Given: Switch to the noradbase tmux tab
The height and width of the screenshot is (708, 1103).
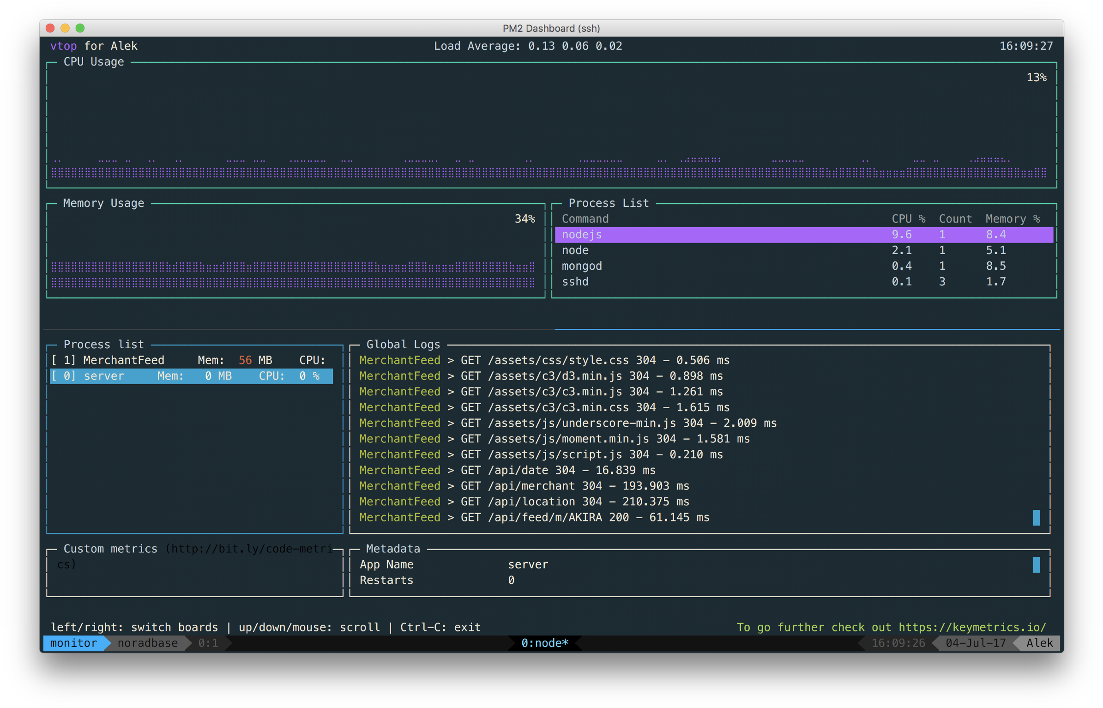Looking at the screenshot, I should point(147,643).
